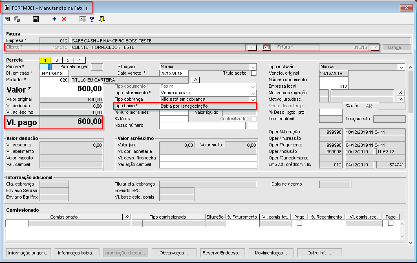Toggle the Contabilizado checkbox

pos(254,119)
